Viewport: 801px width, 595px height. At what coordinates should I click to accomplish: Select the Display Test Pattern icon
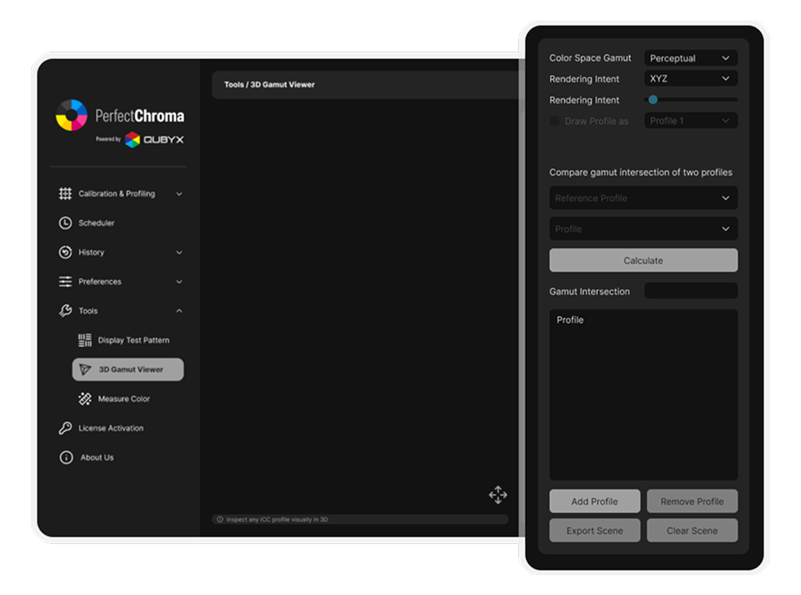tap(84, 340)
